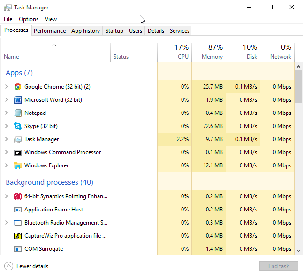Select the Background processes (40) heading
The image size is (303, 278).
(49, 182)
